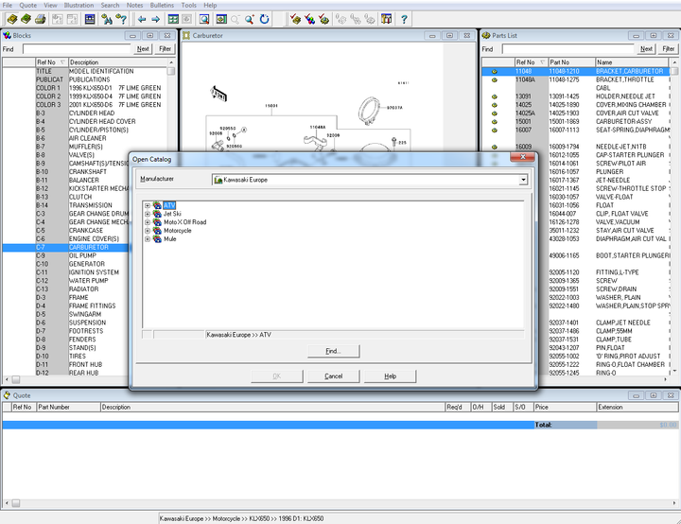Click the part search binoculars icon
The width and height of the screenshot is (681, 524).
pos(106,19)
